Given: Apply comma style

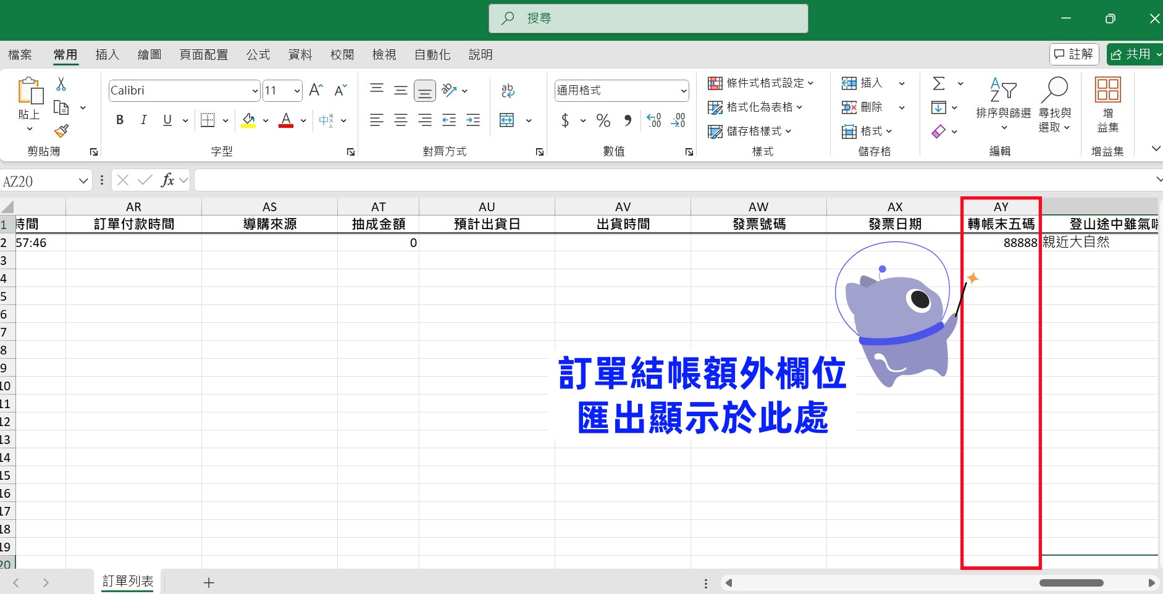Looking at the screenshot, I should pos(628,120).
